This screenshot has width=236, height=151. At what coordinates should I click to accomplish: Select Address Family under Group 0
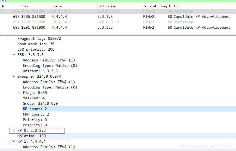click(x=49, y=82)
